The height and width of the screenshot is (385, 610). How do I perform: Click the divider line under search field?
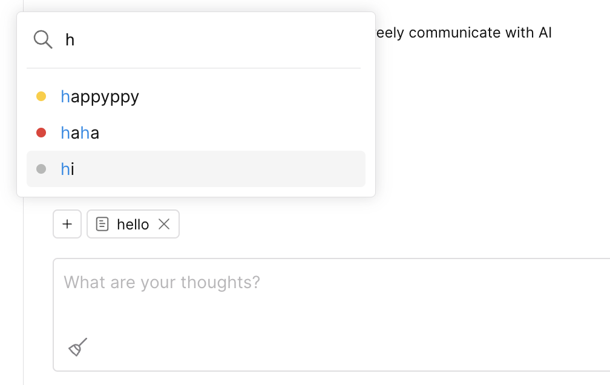tap(194, 68)
